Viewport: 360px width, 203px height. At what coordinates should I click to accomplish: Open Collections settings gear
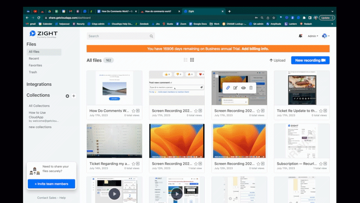67,96
